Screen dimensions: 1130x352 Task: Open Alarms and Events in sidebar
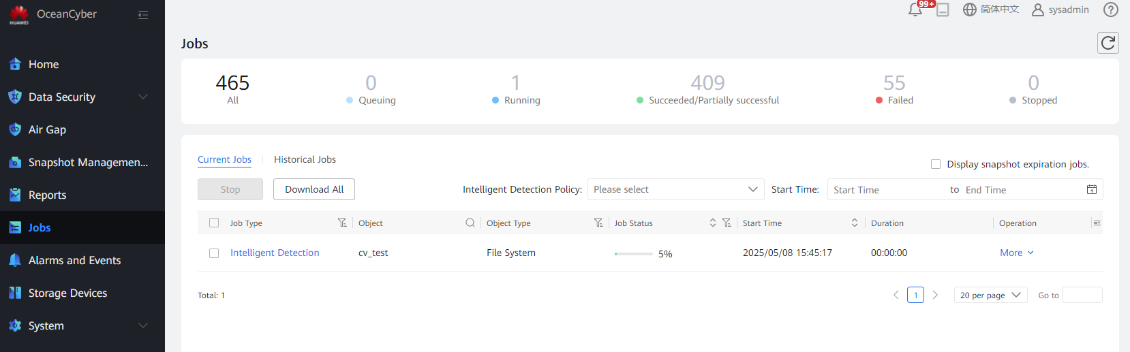[74, 260]
